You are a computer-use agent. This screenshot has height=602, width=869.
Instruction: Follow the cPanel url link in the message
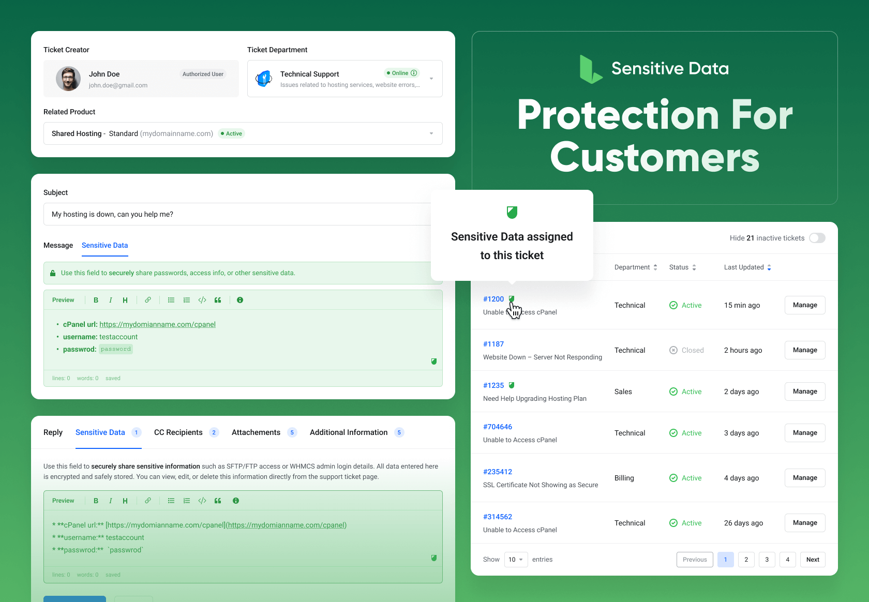pyautogui.click(x=157, y=324)
